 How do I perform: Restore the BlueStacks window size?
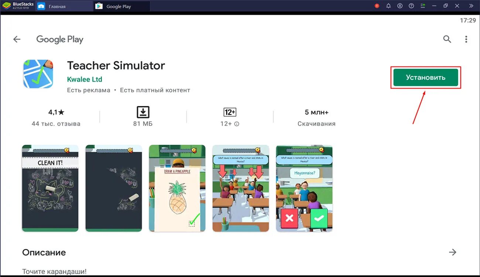point(446,6)
